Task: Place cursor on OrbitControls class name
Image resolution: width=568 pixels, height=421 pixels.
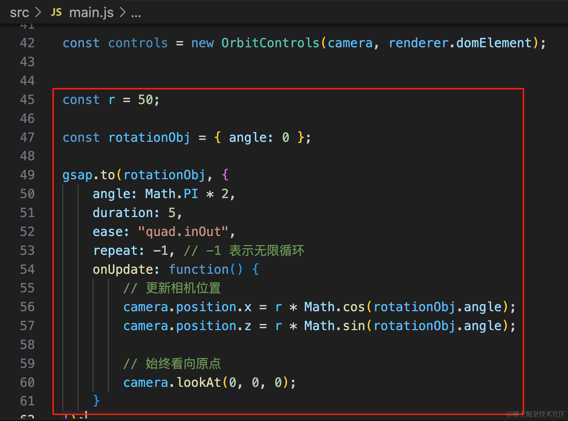Action: tap(271, 43)
